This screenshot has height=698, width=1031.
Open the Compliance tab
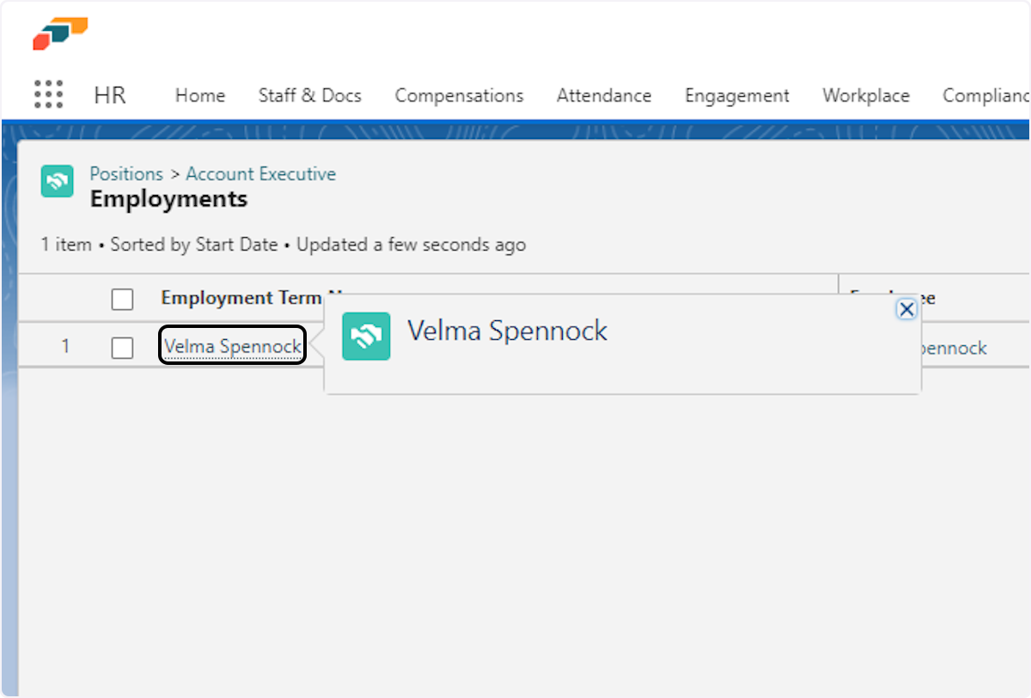(985, 95)
